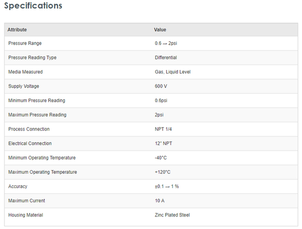
Task: Select the Minimum Pressure Reading label
Action: click(x=37, y=101)
